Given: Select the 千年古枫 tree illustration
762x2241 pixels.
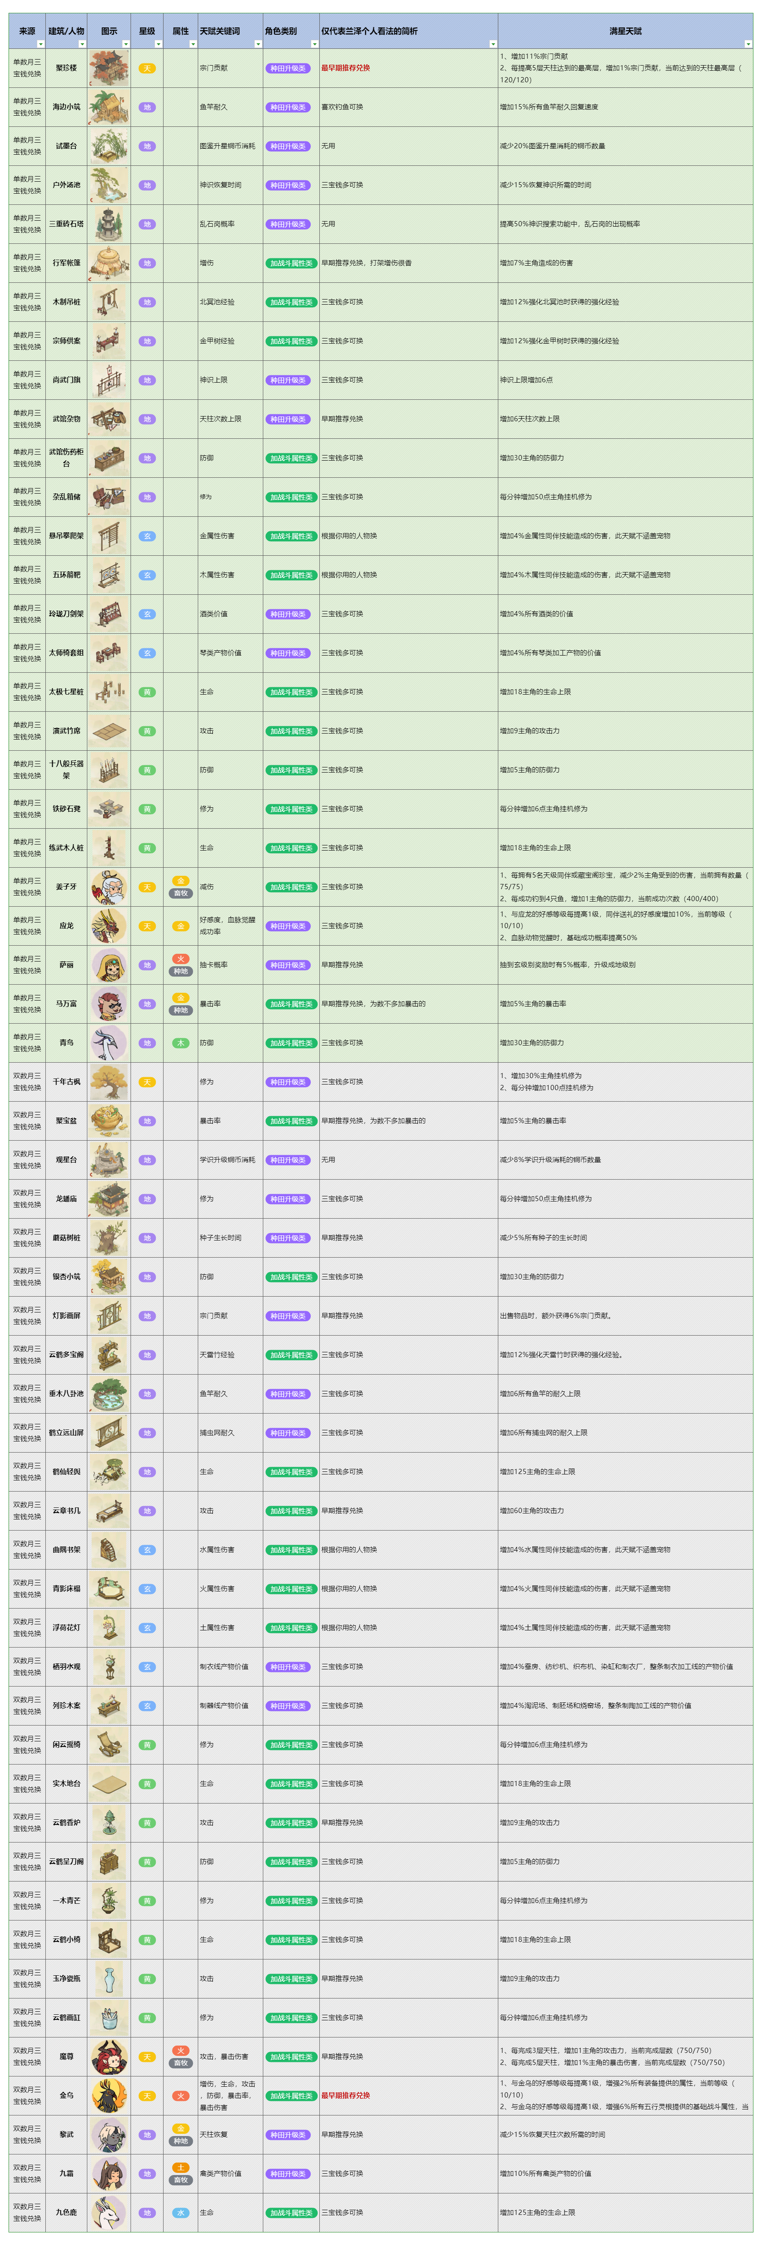Looking at the screenshot, I should coord(109,1082).
